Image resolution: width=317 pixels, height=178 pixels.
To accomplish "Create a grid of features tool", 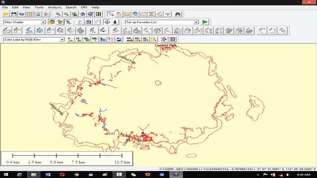I will pos(81,31).
